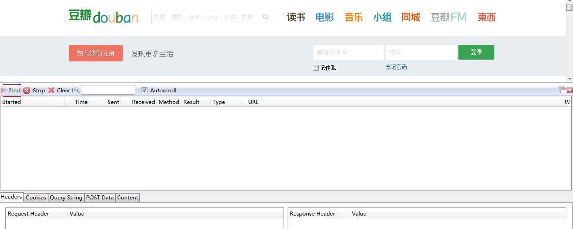The image size is (573, 229).
Task: Click the Request Header column heading
Action: [x=37, y=213]
